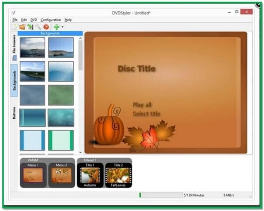Screen dimensions: 264x211
Task: Click the green Save project icon
Action: coord(30,27)
